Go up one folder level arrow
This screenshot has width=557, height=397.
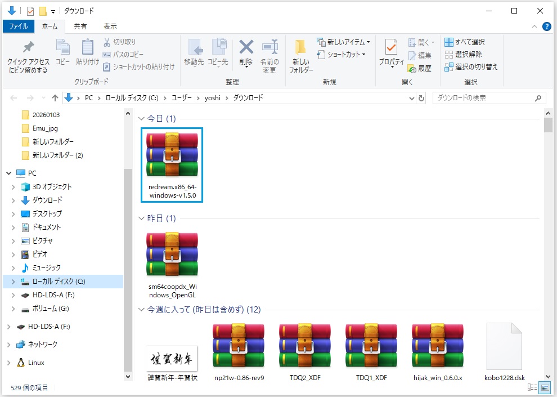pos(55,98)
